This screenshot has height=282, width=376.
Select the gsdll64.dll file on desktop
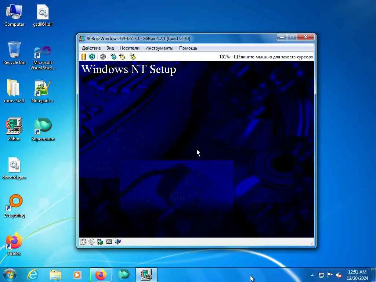(x=43, y=15)
